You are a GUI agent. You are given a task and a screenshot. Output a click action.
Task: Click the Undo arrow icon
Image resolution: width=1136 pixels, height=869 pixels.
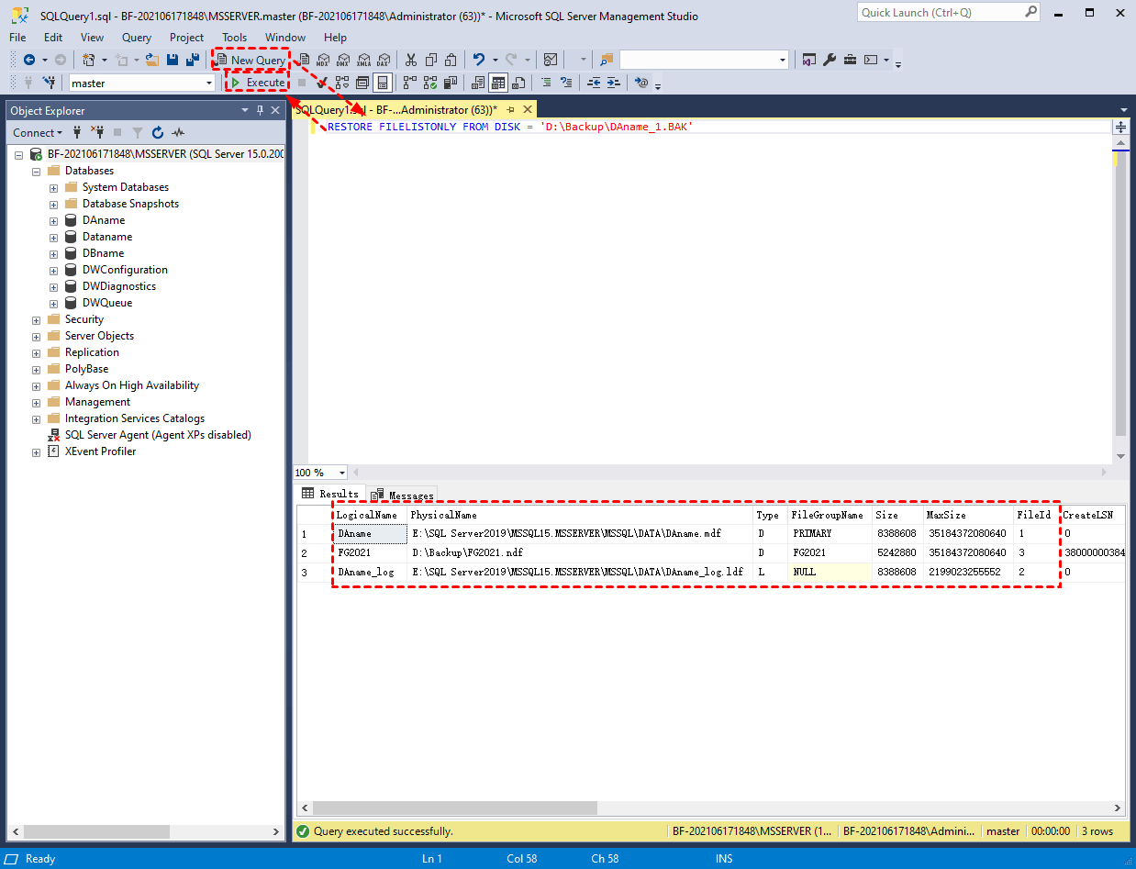click(479, 60)
